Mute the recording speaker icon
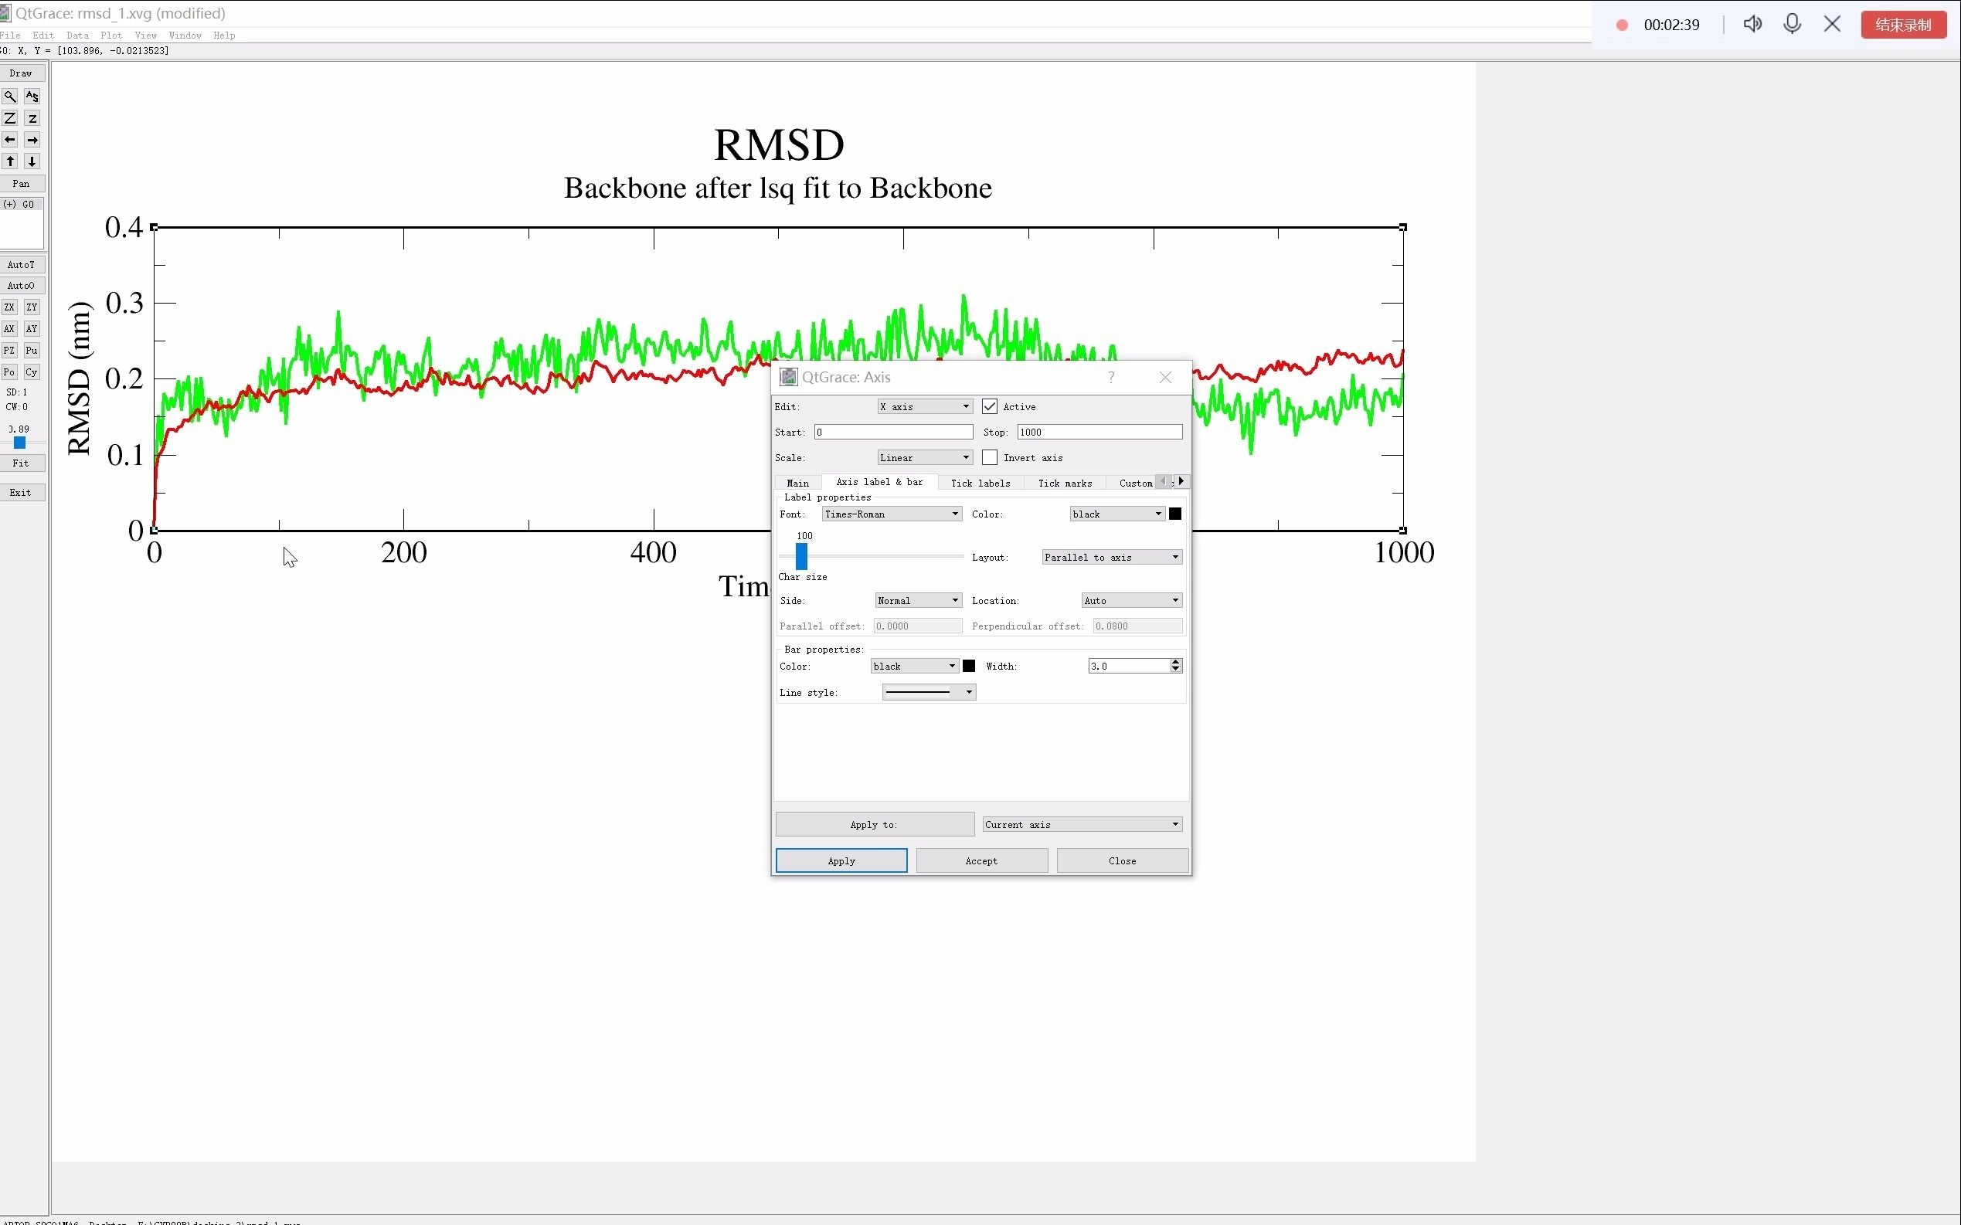The height and width of the screenshot is (1225, 1961). tap(1752, 24)
